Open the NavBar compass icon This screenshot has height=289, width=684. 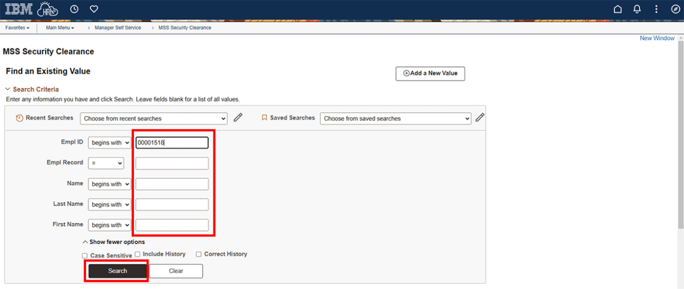[x=674, y=9]
